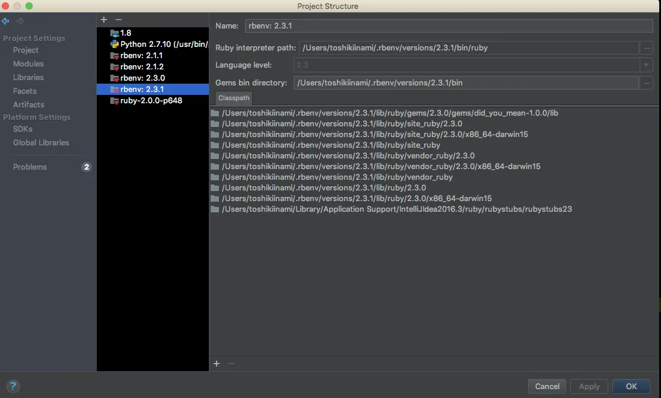Viewport: 661px width, 398px height.
Task: Select lib/ruby/2.3.0/x86_64-darwin15 classpath entry
Action: click(357, 198)
